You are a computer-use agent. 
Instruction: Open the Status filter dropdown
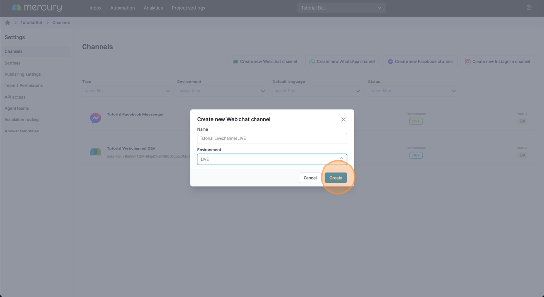coord(413,91)
